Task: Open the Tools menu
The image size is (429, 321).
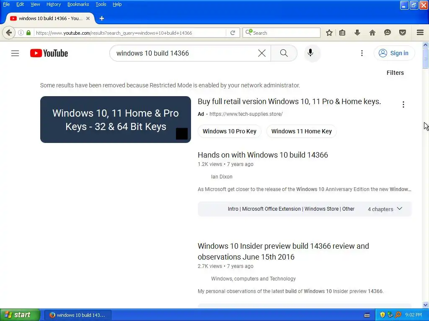Action: 101,4
